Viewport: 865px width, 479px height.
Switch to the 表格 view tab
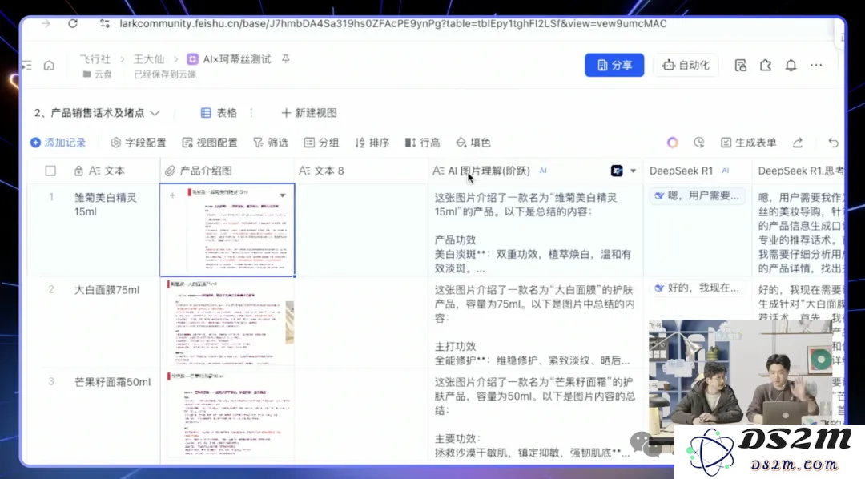219,113
